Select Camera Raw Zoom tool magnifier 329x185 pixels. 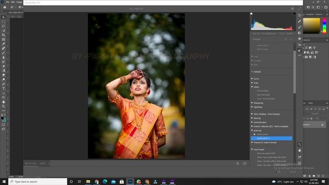[299, 144]
